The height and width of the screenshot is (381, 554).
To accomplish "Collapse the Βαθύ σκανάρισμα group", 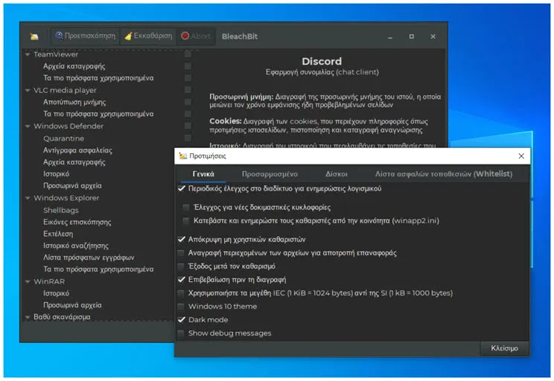I will (28, 318).
